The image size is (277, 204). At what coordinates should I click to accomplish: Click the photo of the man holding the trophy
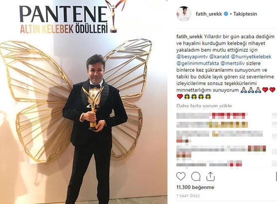(x=83, y=102)
